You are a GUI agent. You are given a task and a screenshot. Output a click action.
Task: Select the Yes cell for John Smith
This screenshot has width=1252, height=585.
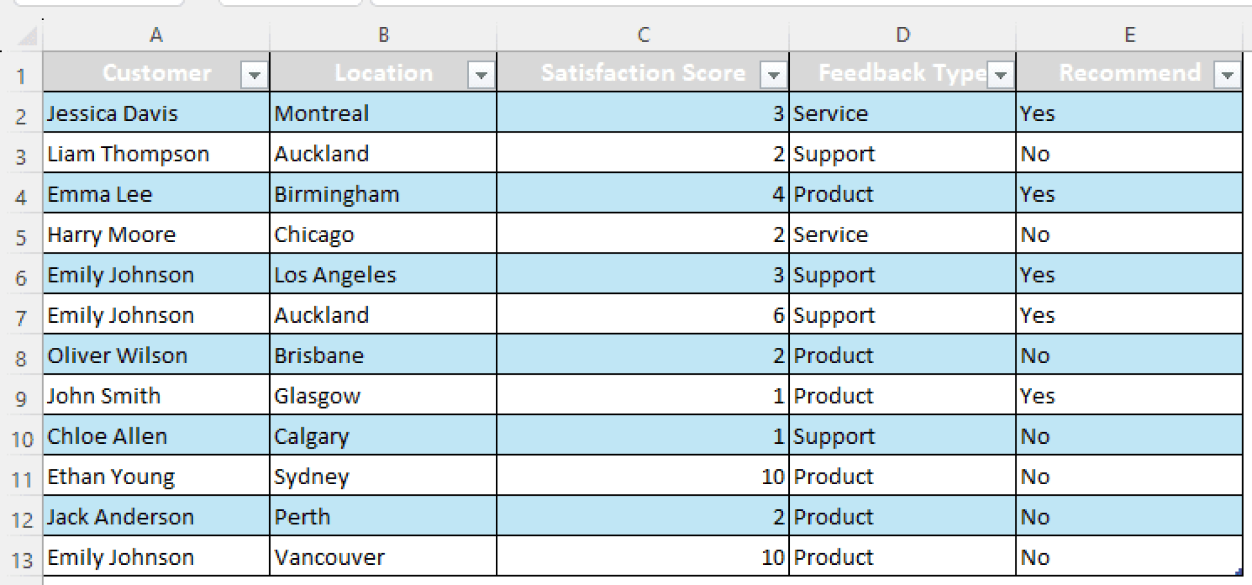[x=1129, y=396]
